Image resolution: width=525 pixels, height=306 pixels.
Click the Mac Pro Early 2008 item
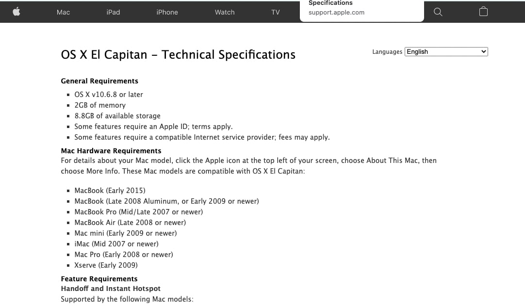124,255
